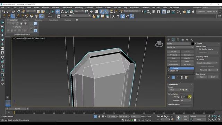Toggle Select by Name list icon
Image resolution: width=222 pixels, height=125 pixels.
point(43,11)
